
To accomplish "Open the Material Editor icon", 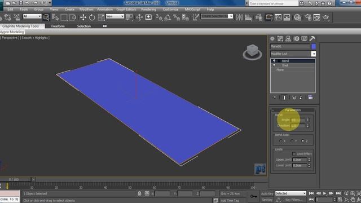I will click(297, 17).
